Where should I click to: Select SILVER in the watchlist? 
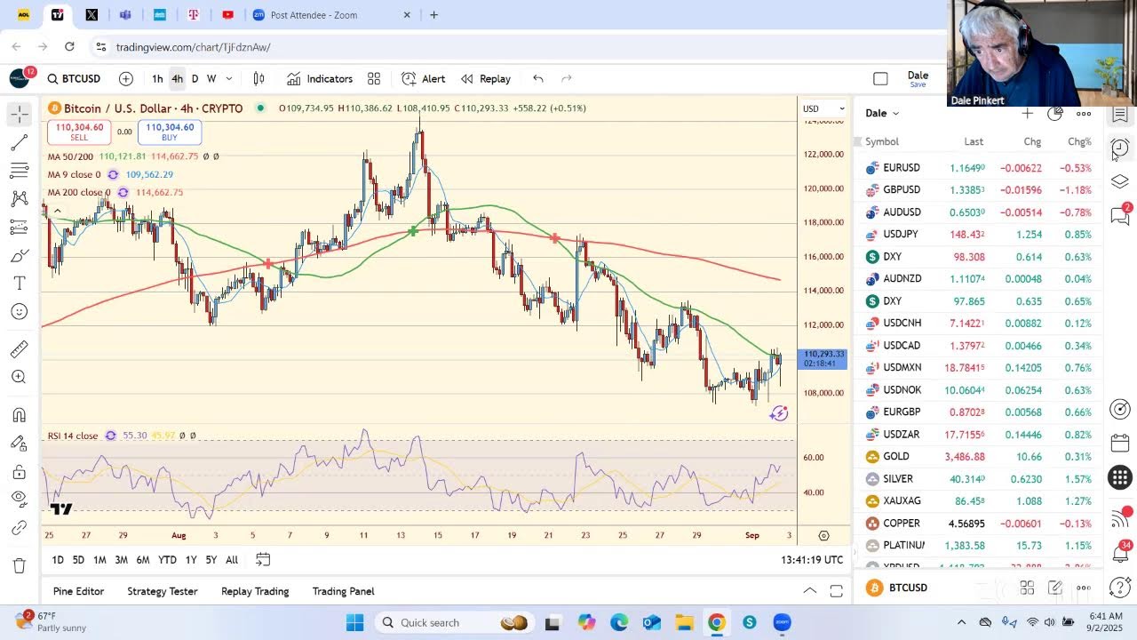click(x=978, y=478)
